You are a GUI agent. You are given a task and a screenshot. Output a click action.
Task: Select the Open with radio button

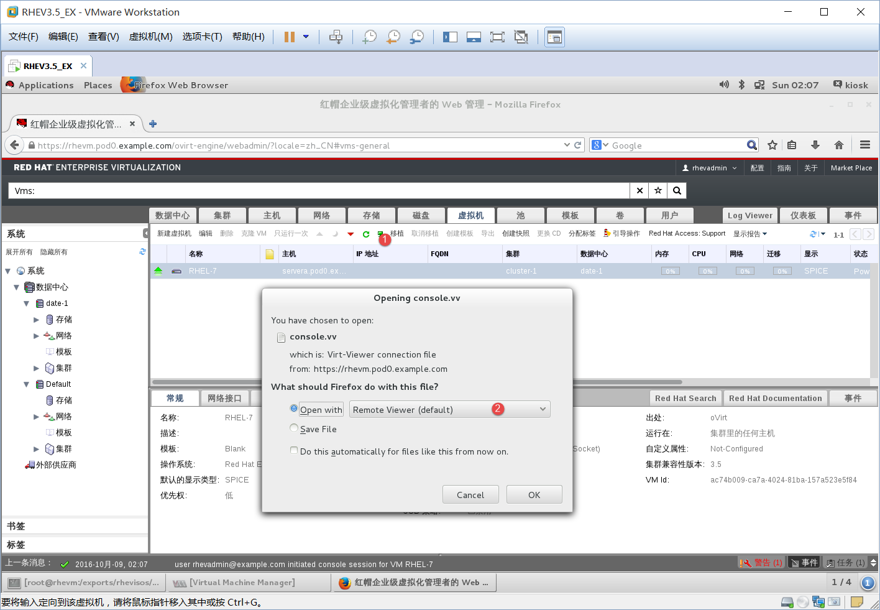pyautogui.click(x=294, y=409)
